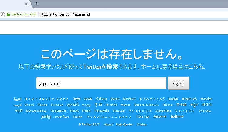Select Persian فارسی language

click(18, 105)
